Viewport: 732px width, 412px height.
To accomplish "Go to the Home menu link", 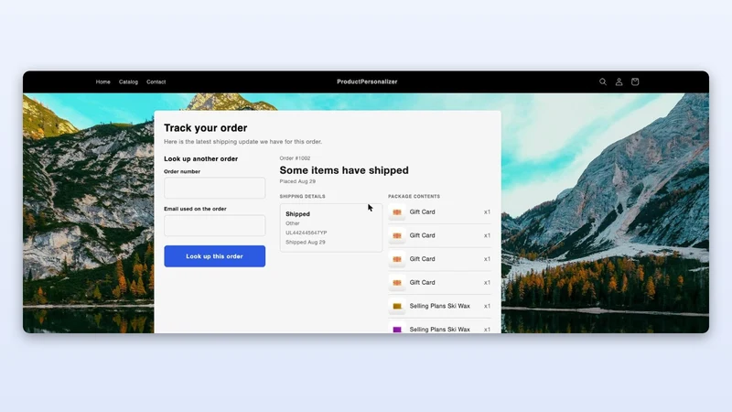I will pyautogui.click(x=103, y=81).
